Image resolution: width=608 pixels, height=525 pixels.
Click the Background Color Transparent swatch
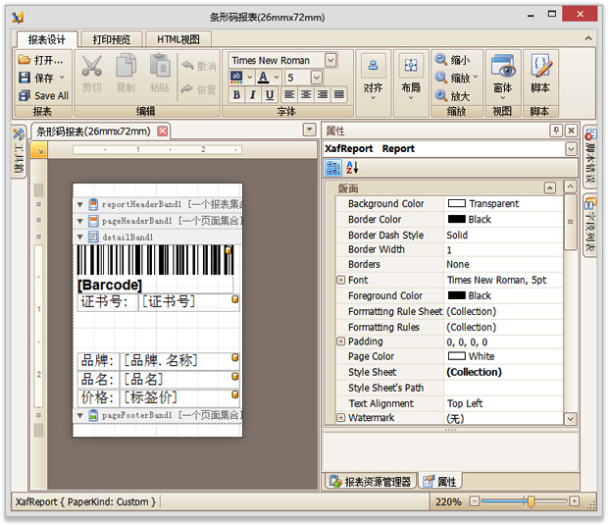click(x=456, y=203)
